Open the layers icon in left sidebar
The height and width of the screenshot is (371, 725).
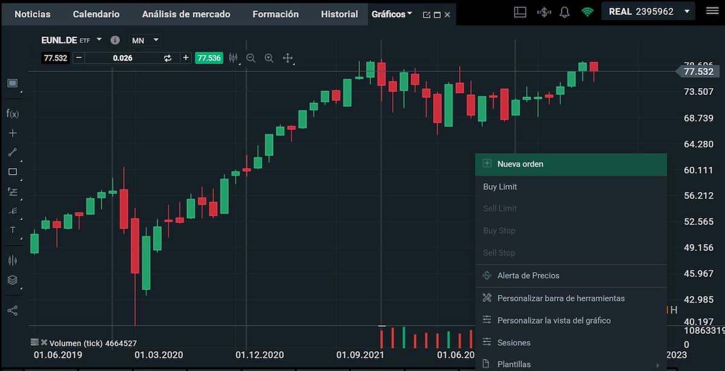[x=13, y=280]
